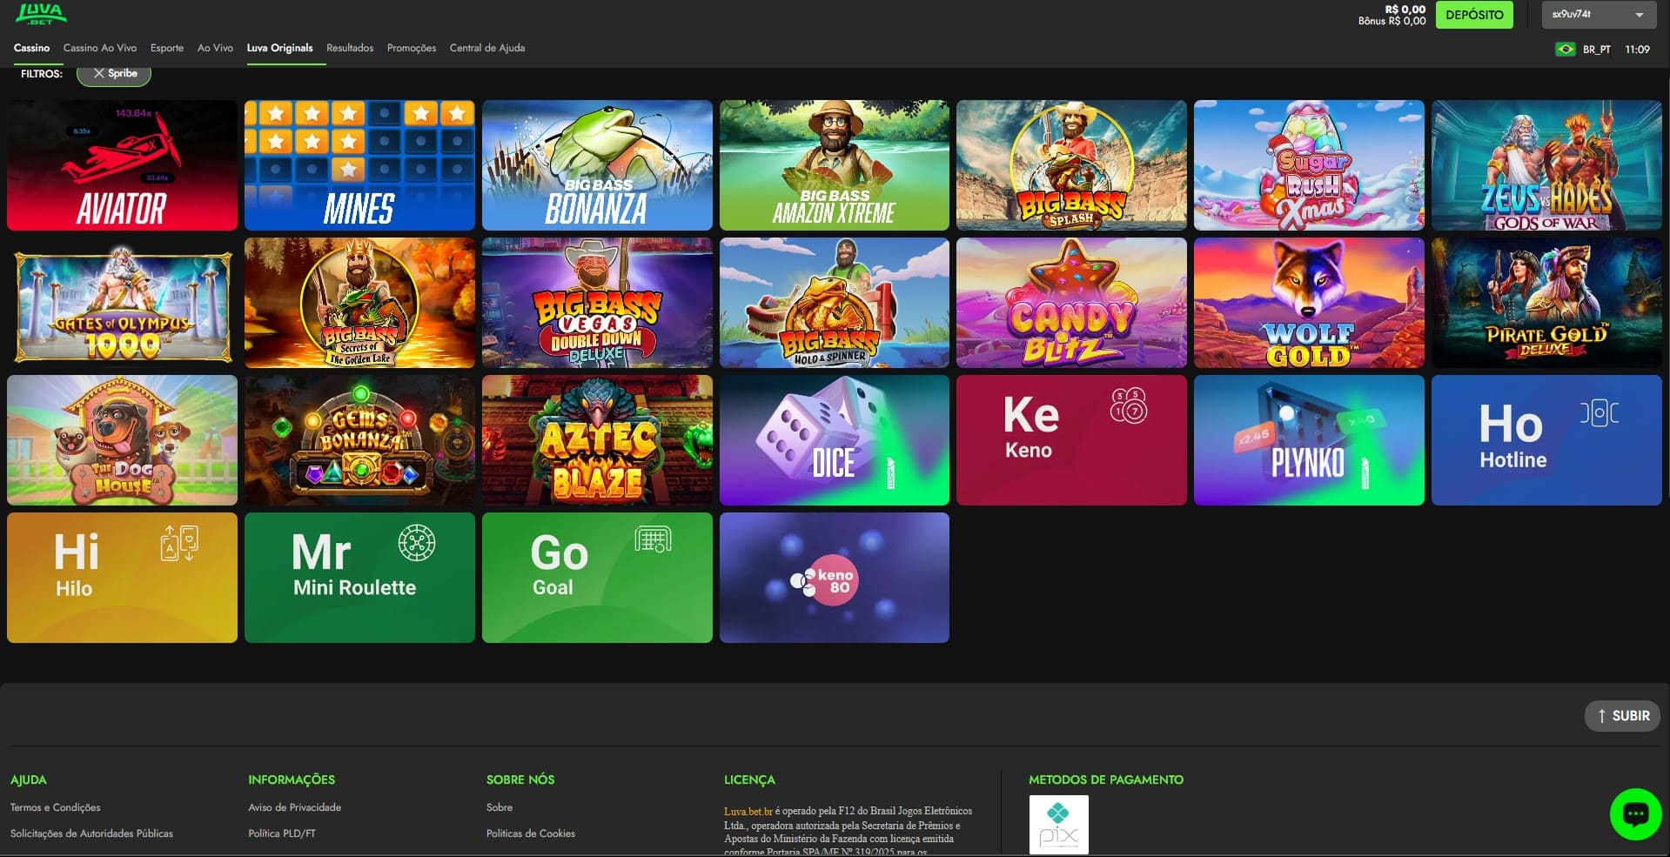Launch the Keno 80 game tile
Screen dimensions: 1670x857
[x=835, y=578]
